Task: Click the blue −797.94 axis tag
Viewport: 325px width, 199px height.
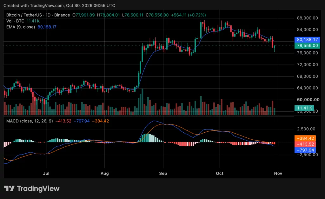Action: (x=305, y=150)
